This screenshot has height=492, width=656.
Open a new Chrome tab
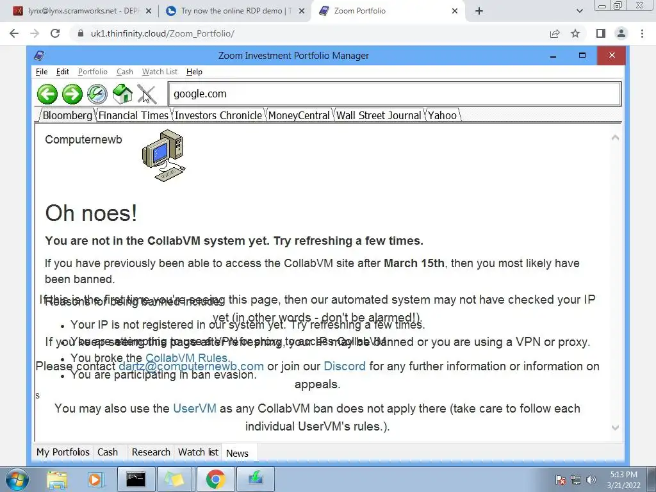coord(479,11)
